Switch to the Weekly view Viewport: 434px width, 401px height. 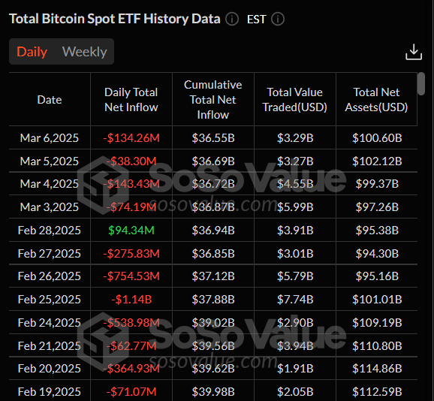[84, 52]
